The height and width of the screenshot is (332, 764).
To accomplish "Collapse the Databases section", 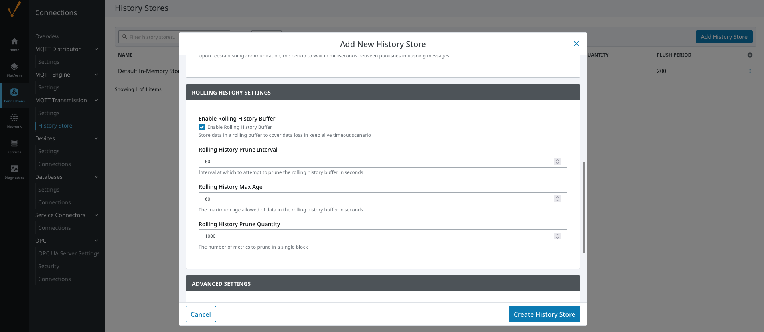I will 96,177.
